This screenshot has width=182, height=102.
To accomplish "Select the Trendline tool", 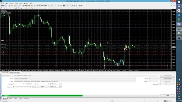I will click(x=13, y=8).
